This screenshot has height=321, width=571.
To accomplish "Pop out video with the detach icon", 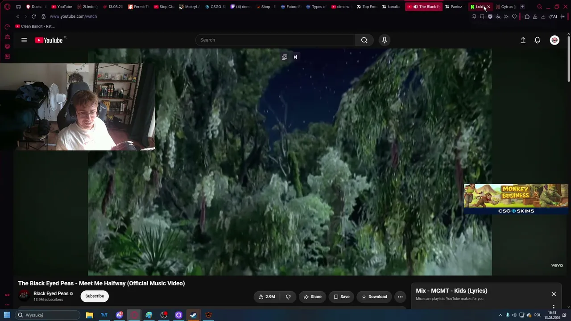I will tap(285, 57).
